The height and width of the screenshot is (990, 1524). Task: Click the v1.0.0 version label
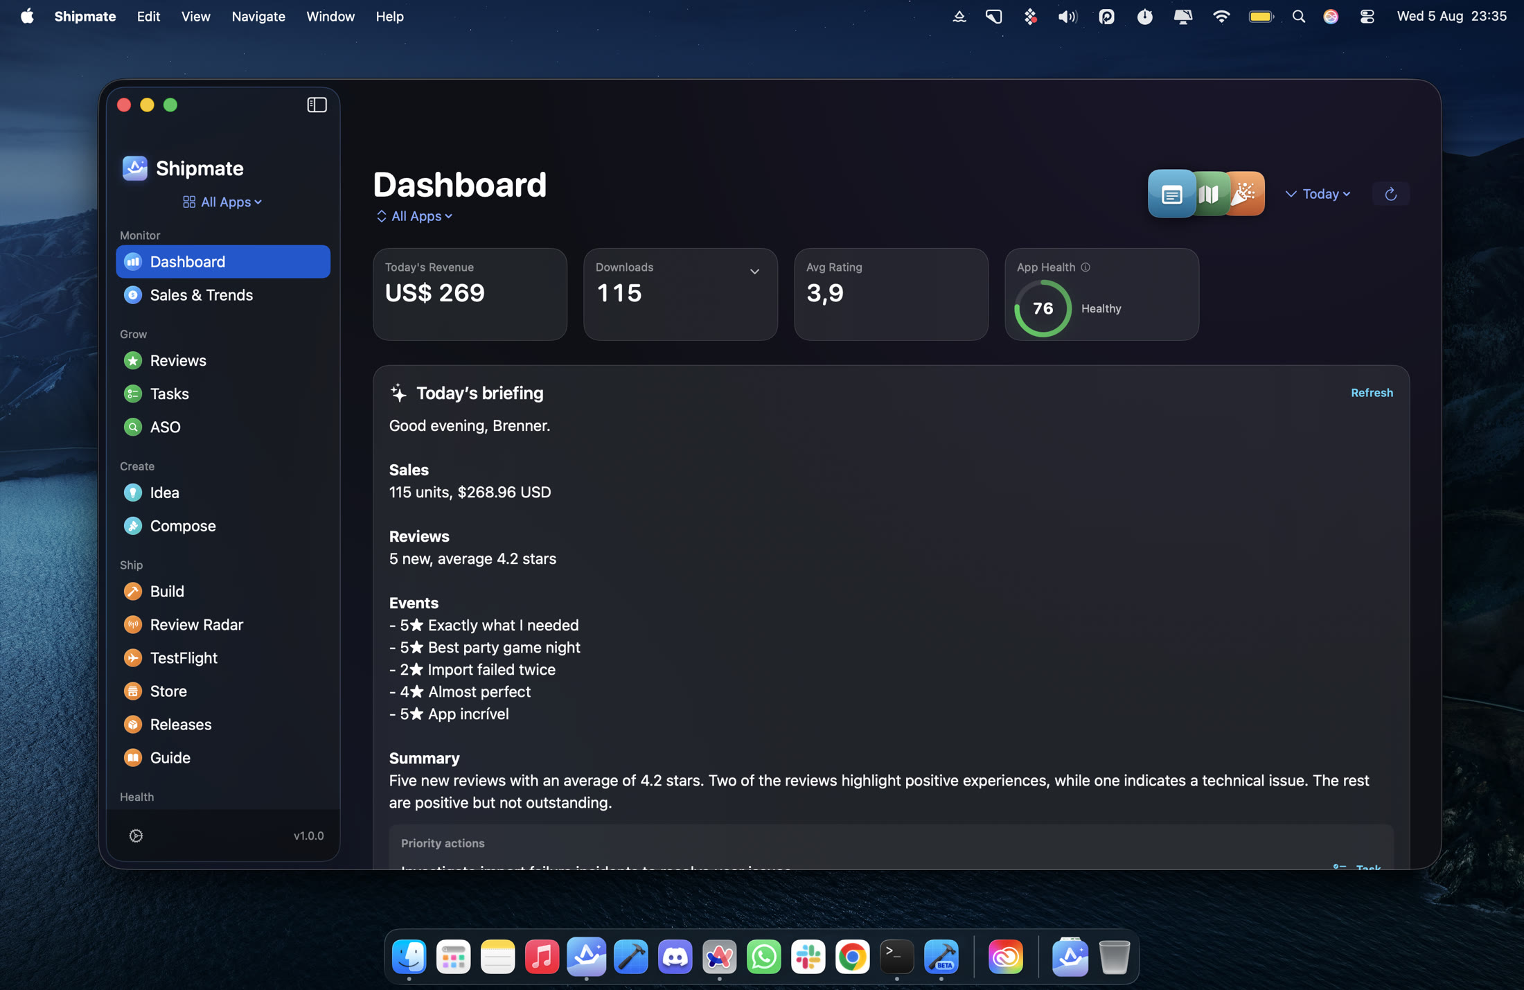click(x=308, y=836)
